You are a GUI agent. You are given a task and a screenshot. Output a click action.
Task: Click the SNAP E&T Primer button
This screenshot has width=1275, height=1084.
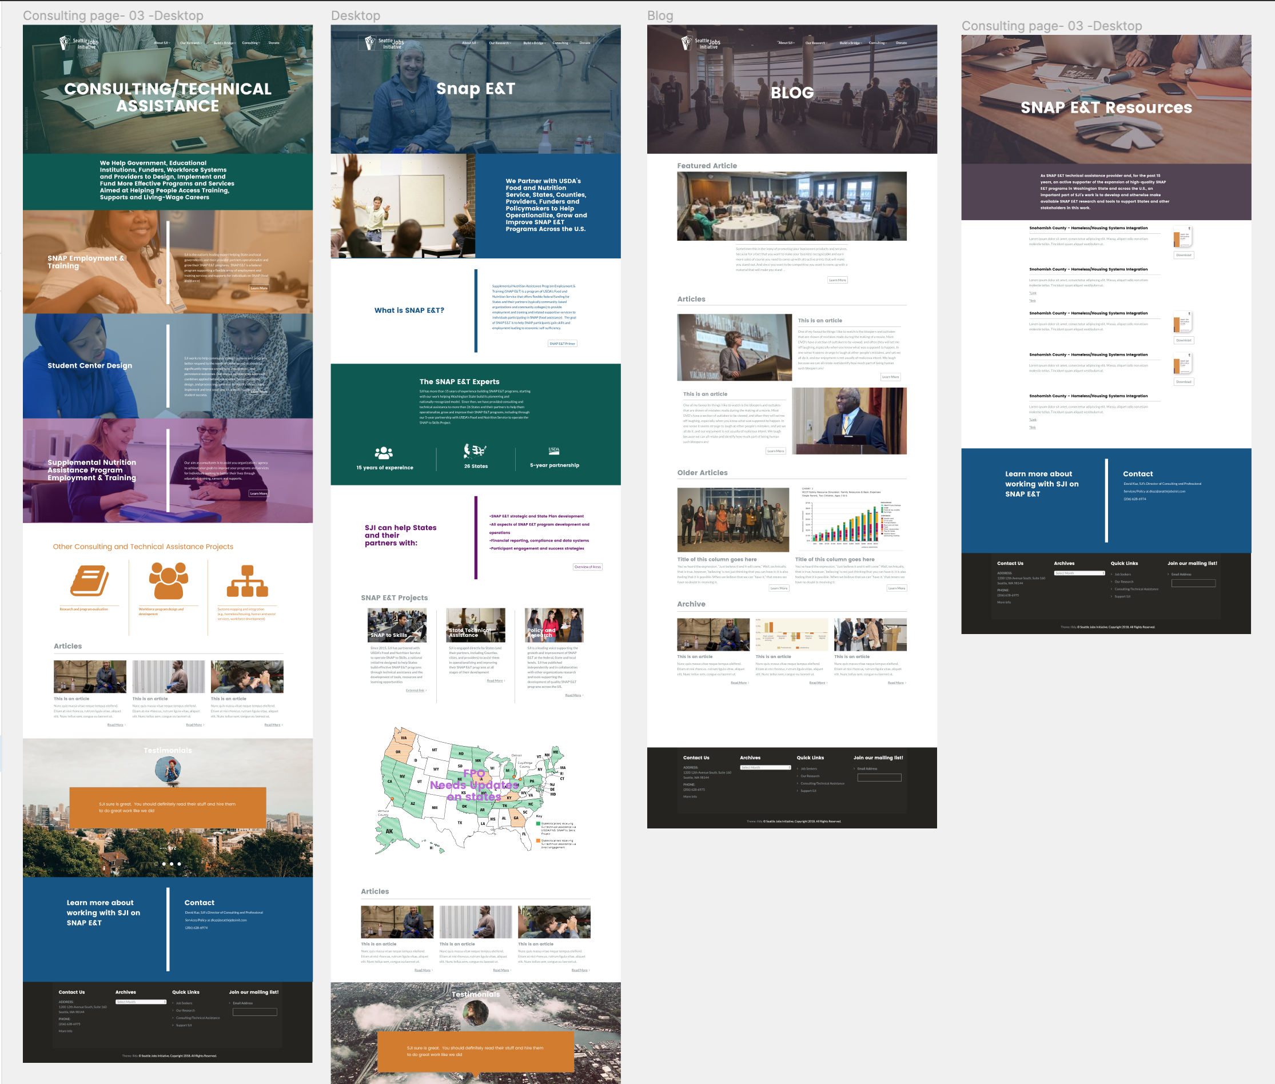coord(561,344)
